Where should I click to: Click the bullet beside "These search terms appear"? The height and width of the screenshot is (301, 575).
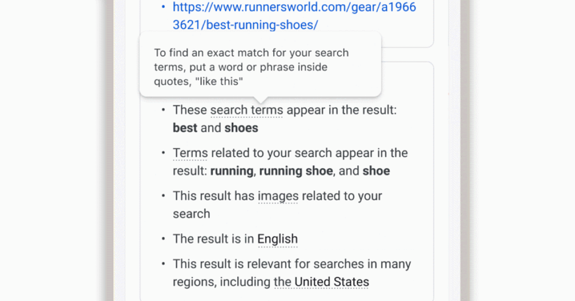coord(163,110)
